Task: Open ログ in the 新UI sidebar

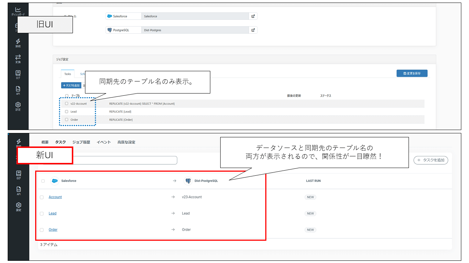Action: (18, 175)
